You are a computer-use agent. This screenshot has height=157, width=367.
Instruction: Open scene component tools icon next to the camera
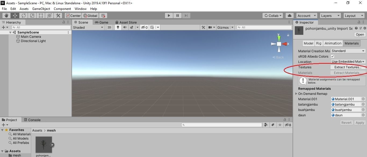click(203, 27)
